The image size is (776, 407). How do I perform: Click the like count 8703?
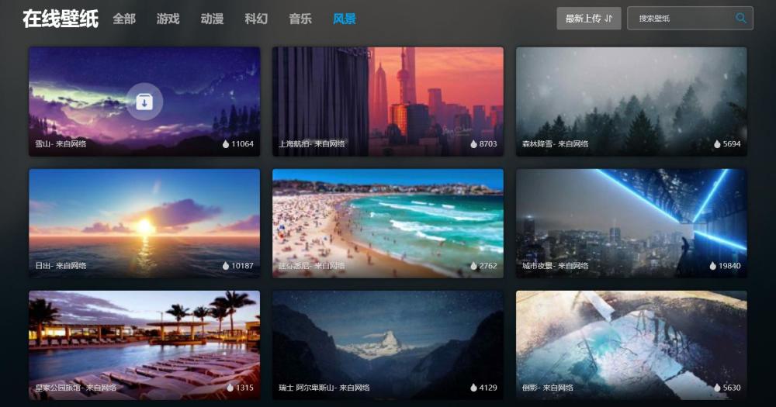(x=488, y=144)
